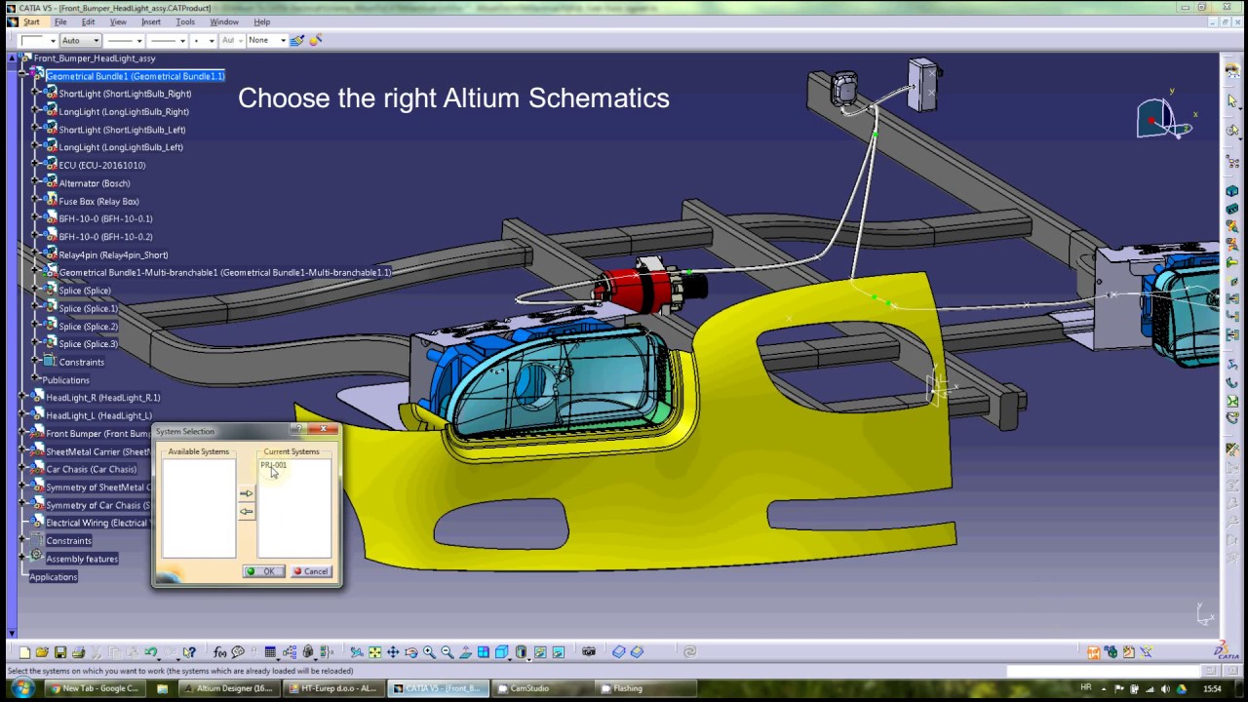Click the What's This help icon
1248x702 pixels.
pos(189,652)
